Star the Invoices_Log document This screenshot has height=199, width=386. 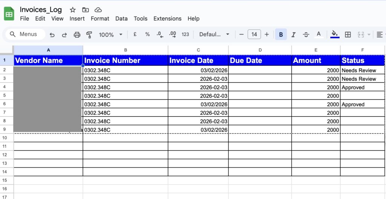[73, 10]
